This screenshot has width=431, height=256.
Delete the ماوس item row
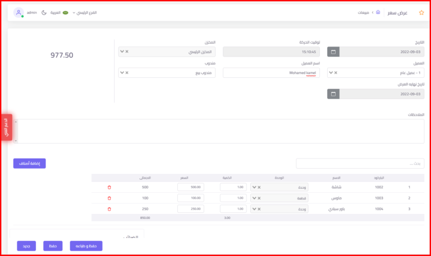[x=109, y=198]
